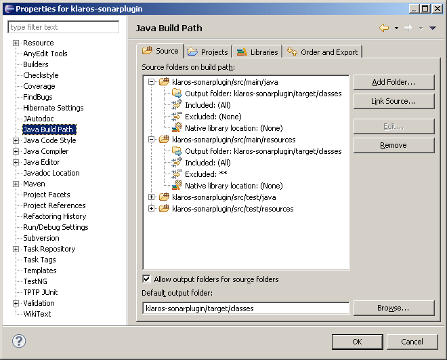
Task: Expand the Task Repository category
Action: pyautogui.click(x=16, y=249)
